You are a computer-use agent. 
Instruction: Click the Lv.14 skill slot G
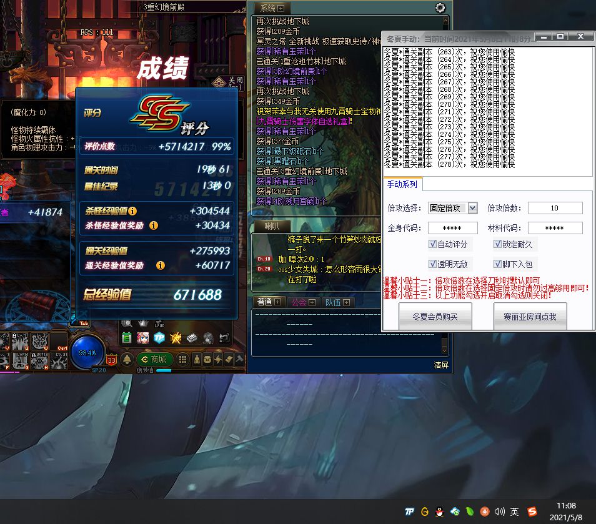click(20, 361)
